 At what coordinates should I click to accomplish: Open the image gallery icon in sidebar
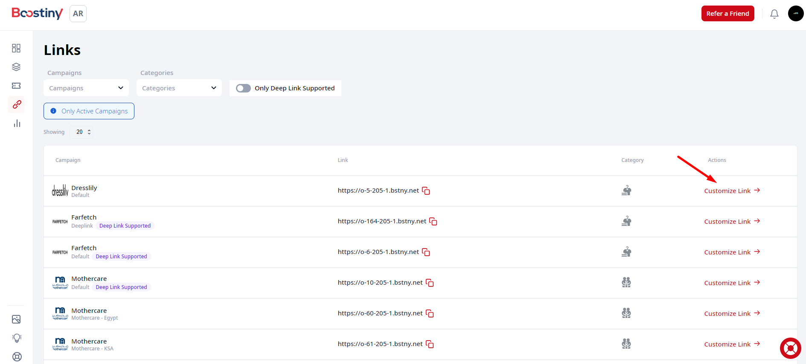pos(16,319)
